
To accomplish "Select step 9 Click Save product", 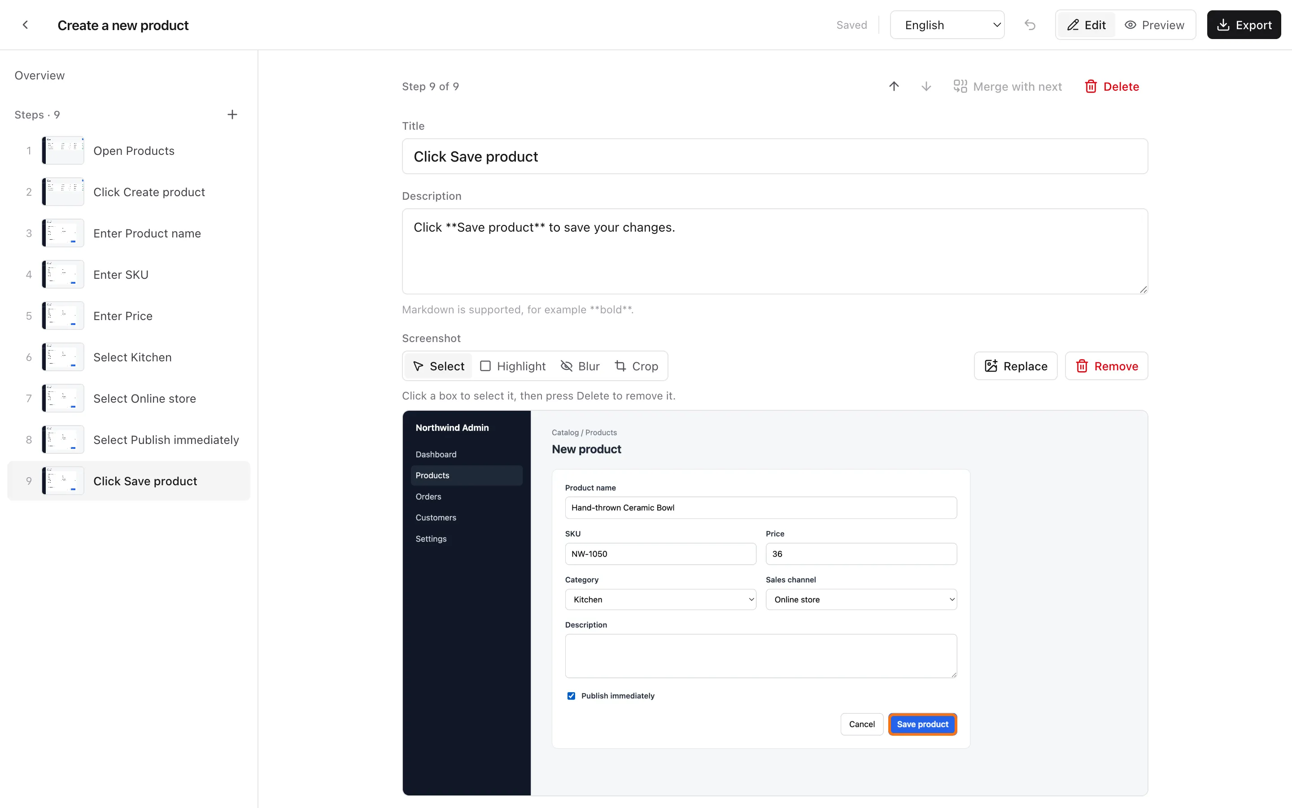I will tap(129, 481).
